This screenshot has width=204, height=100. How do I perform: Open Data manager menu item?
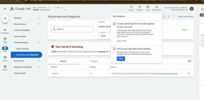tap(20, 36)
